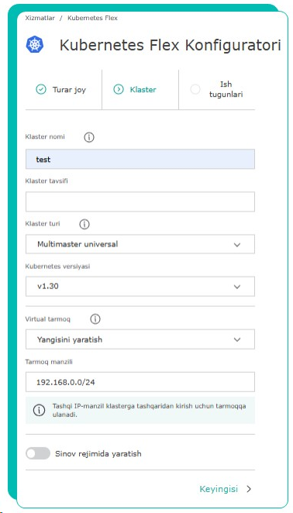Click the Kubernetes versiyasi label
Viewport: 293px width, 513px height.
tap(57, 267)
